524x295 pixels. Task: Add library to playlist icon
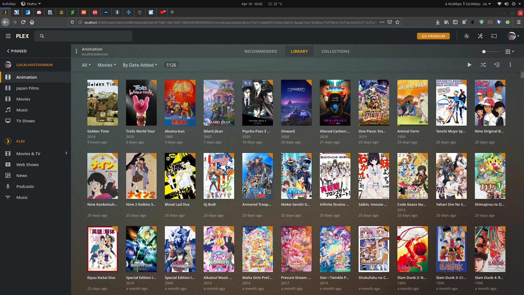[497, 65]
